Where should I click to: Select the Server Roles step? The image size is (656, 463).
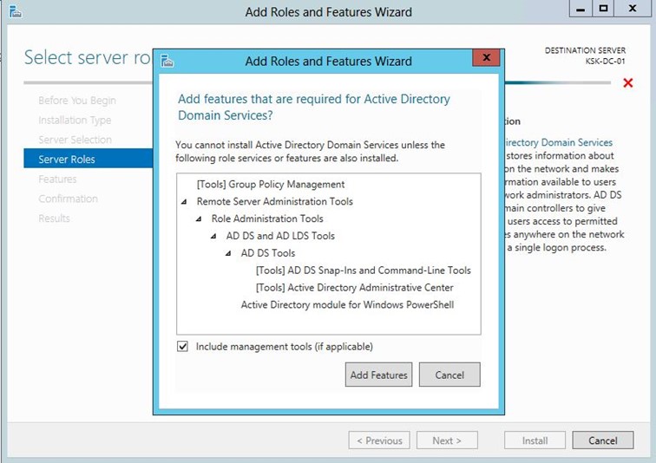pyautogui.click(x=89, y=158)
